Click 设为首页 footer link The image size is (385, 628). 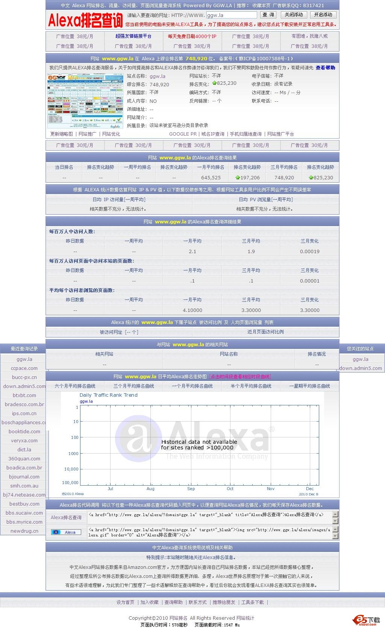pyautogui.click(x=125, y=602)
